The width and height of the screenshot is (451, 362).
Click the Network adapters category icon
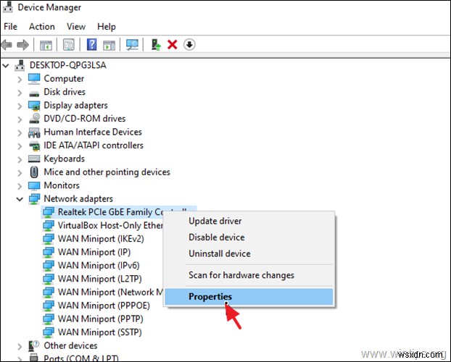coord(34,199)
